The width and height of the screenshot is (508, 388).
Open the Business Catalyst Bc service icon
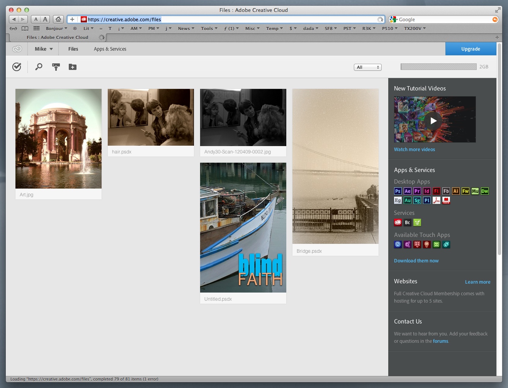coord(407,222)
